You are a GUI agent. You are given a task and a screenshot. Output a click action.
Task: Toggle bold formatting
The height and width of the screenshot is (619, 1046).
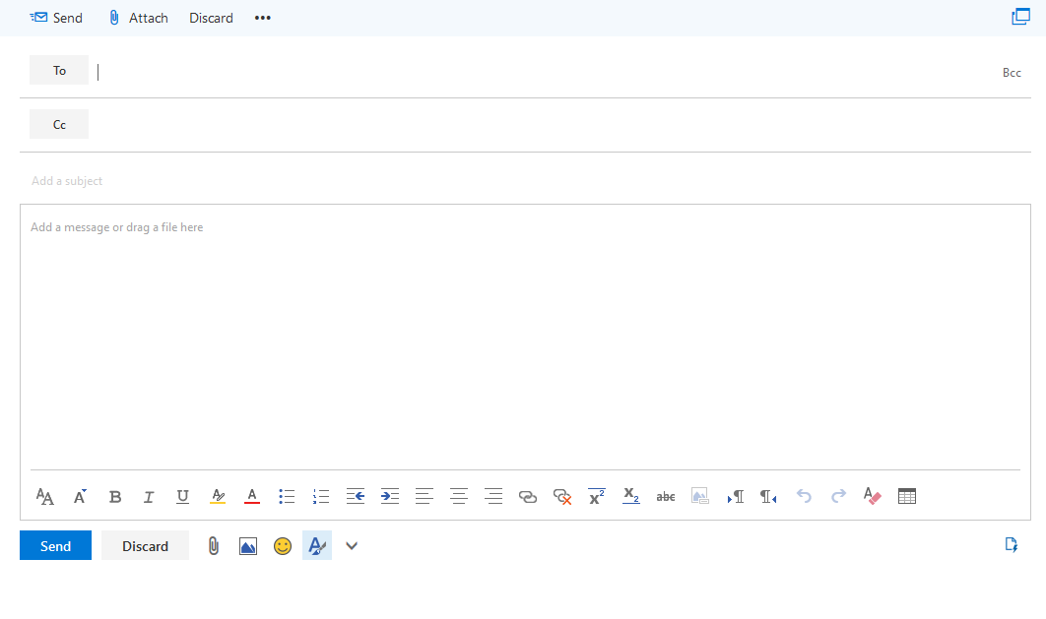point(114,496)
